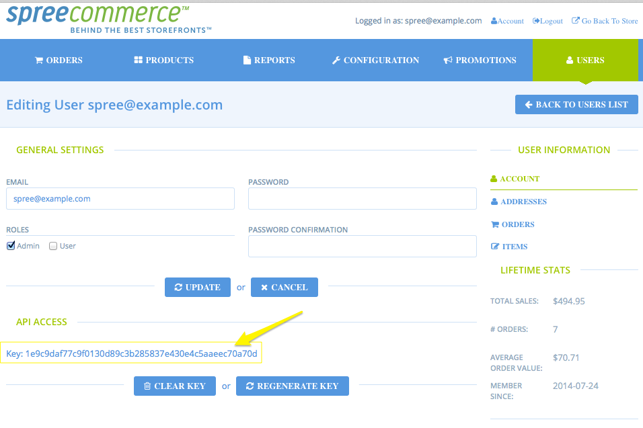Viewport: 643px width, 428px height.
Task: Click Back To Users List button
Action: pyautogui.click(x=576, y=104)
